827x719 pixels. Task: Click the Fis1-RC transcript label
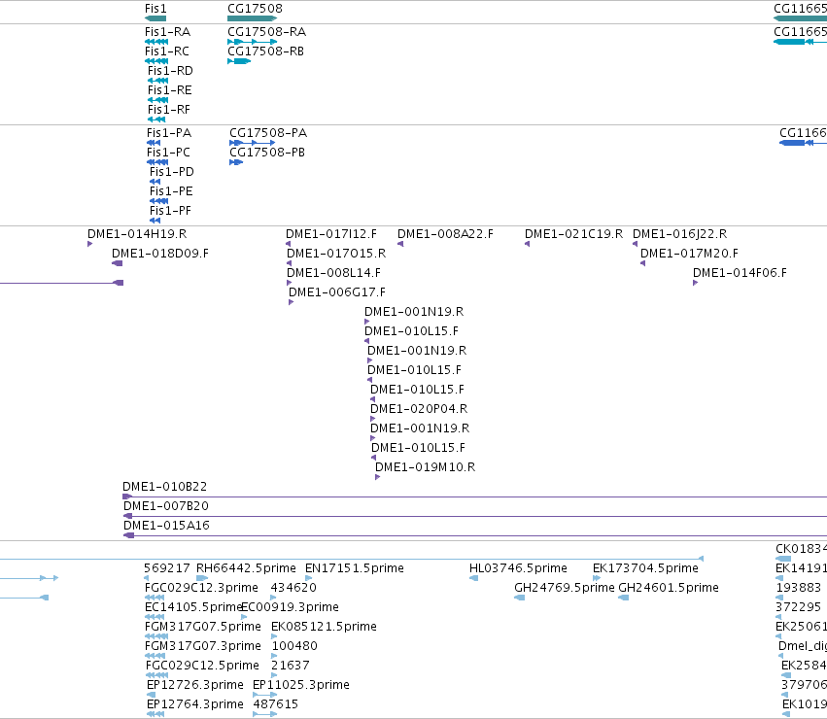[x=167, y=51]
